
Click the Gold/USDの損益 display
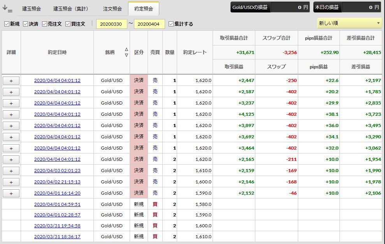[x=270, y=7]
